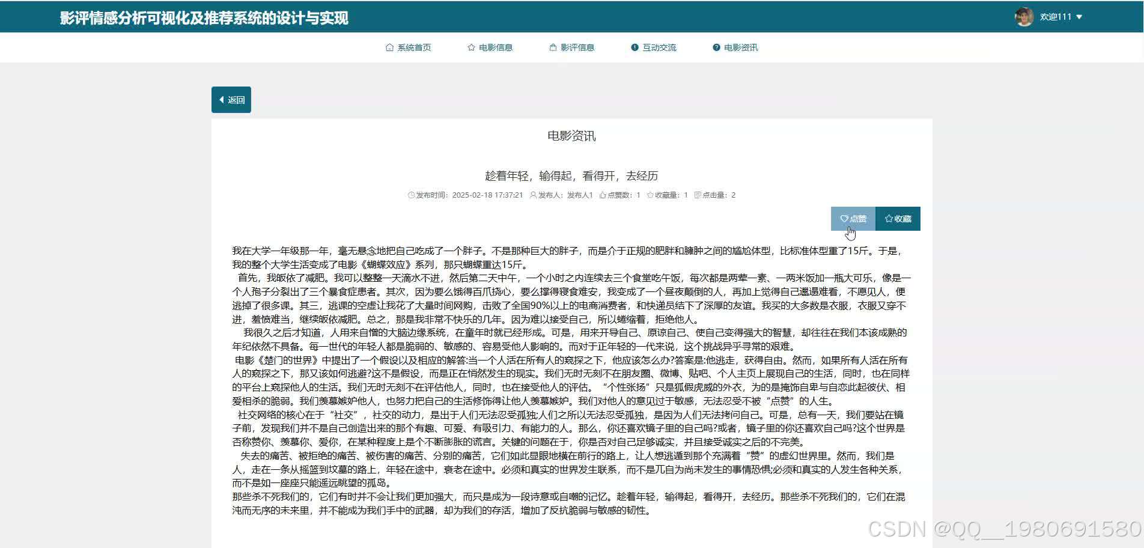1144x548 pixels.
Task: Click the question-mark icon beside 电影资讯
Action: 715,47
